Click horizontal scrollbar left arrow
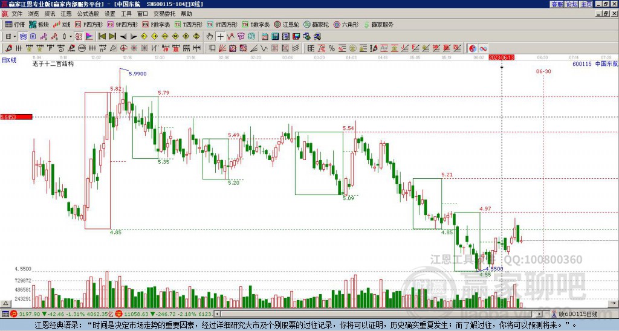 coord(217,314)
